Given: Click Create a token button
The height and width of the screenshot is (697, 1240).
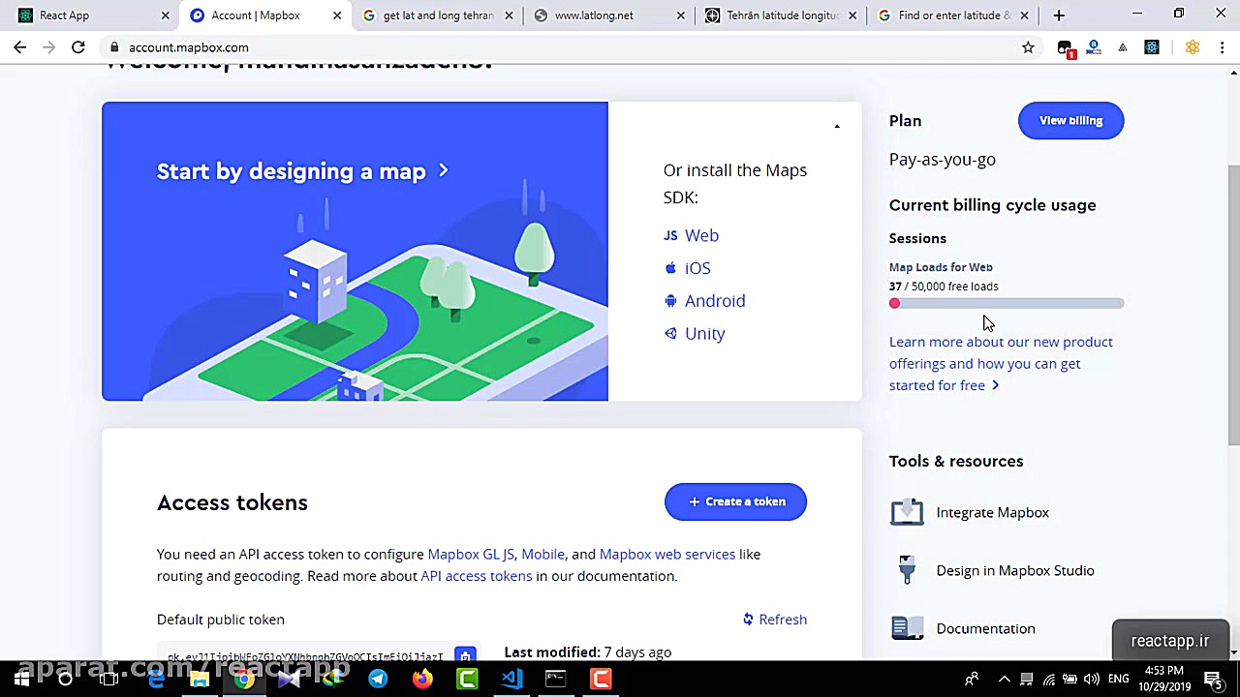Looking at the screenshot, I should [735, 501].
